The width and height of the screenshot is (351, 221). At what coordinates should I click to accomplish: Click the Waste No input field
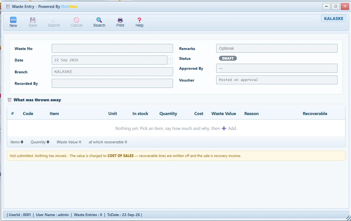pyautogui.click(x=112, y=48)
